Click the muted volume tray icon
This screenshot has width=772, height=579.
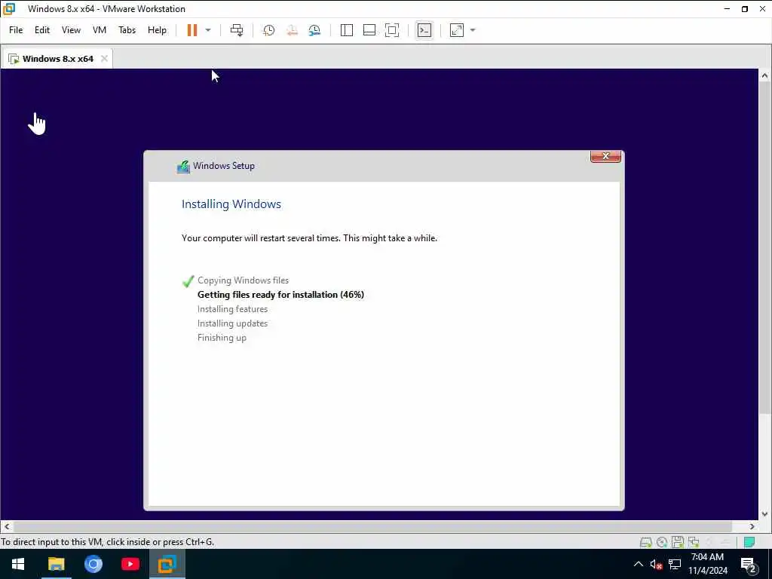(655, 564)
